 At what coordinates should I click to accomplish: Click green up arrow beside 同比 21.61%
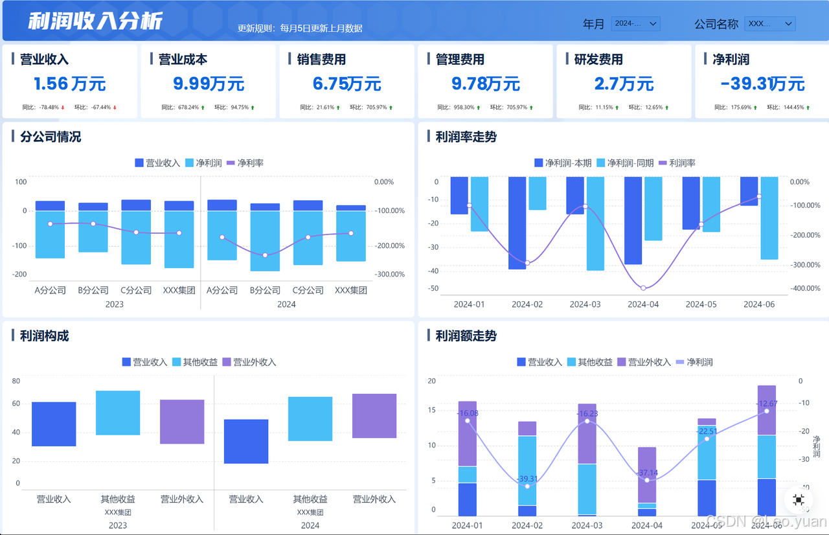click(x=339, y=108)
